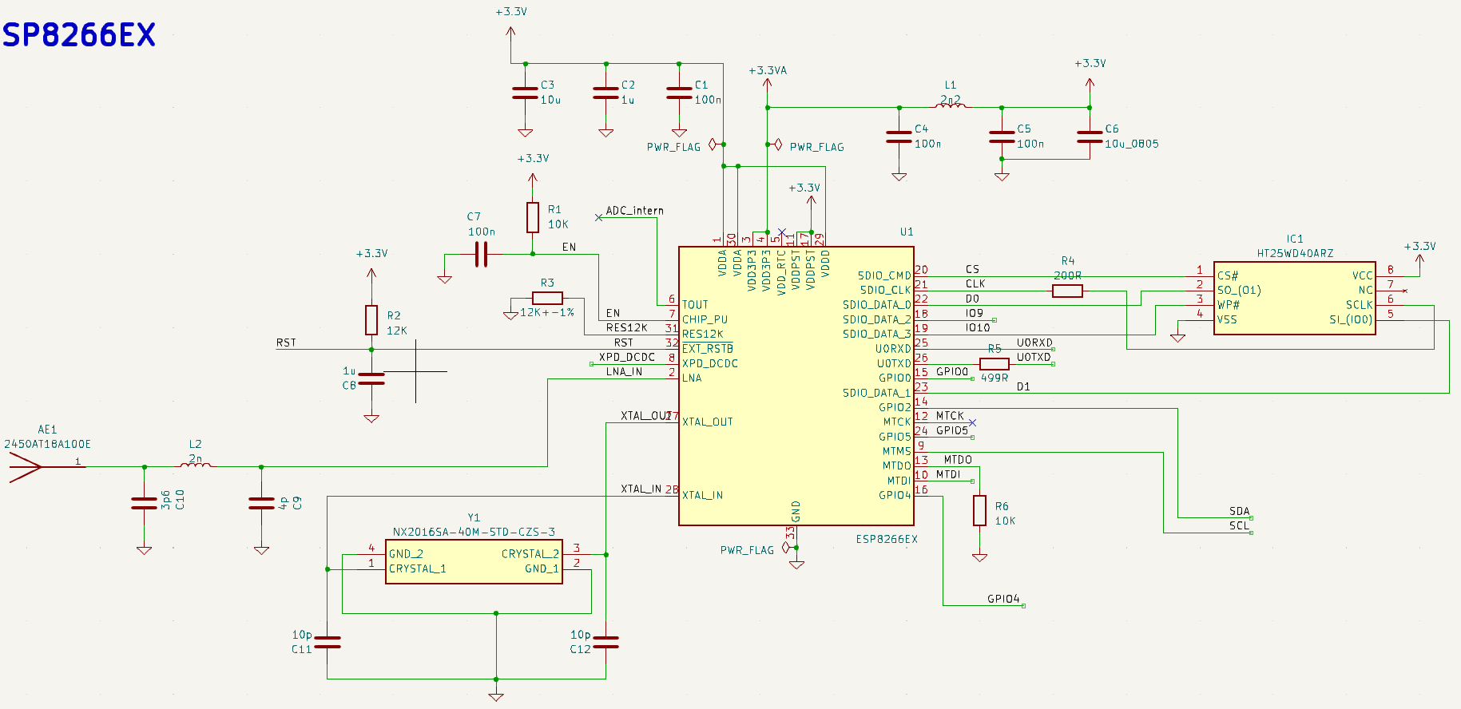1461x709 pixels.
Task: Select the C10 3p6 capacitor symbol
Action: tap(144, 503)
